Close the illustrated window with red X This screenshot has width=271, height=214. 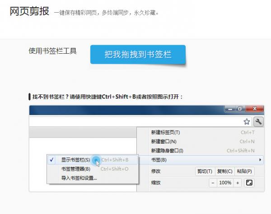click(x=254, y=109)
